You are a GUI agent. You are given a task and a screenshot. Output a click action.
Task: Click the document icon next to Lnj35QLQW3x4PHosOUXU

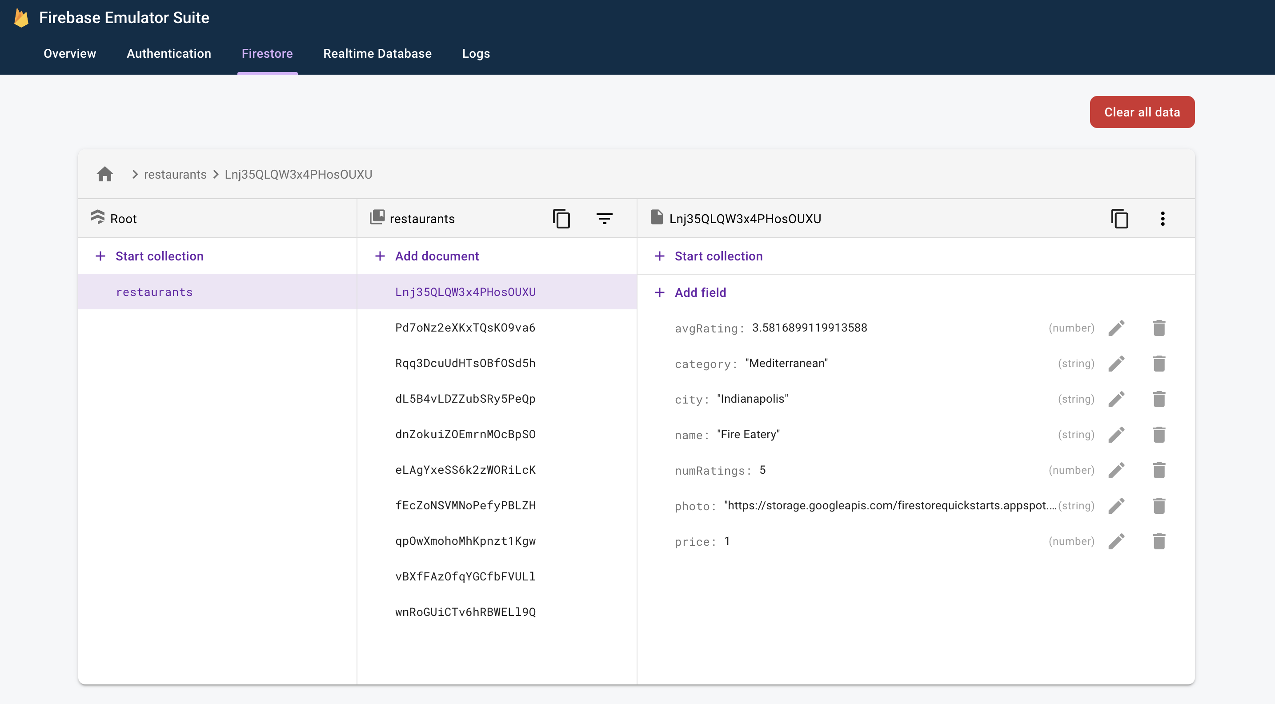656,218
